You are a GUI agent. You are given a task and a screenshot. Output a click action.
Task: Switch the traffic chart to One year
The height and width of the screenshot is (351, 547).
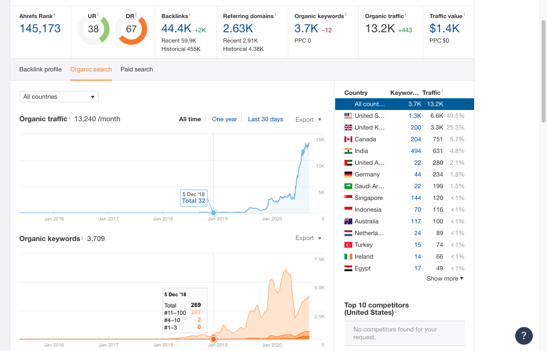coord(225,119)
